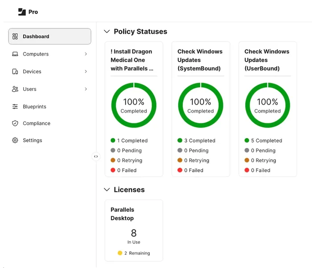Click '5 Completed' status text
The image size is (312, 268).
click(x=267, y=141)
